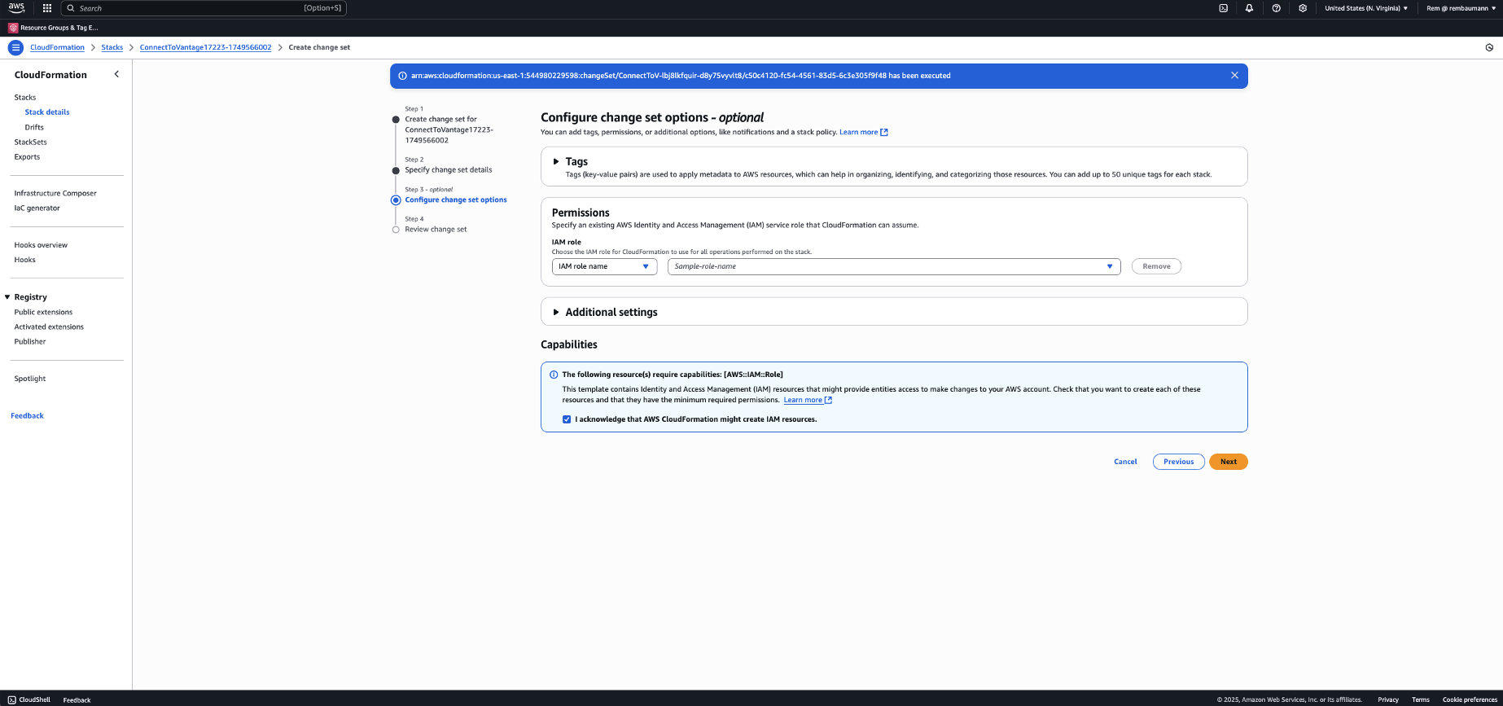Screen dimensions: 1503x706
Task: Click the Next button
Action: (x=1229, y=462)
